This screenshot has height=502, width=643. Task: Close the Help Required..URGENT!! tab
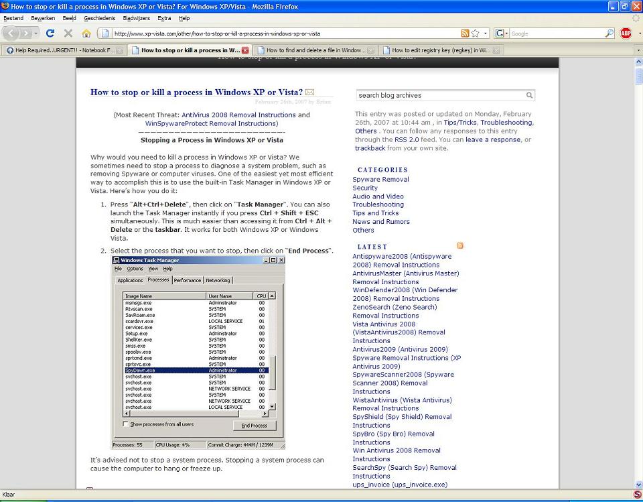point(119,50)
